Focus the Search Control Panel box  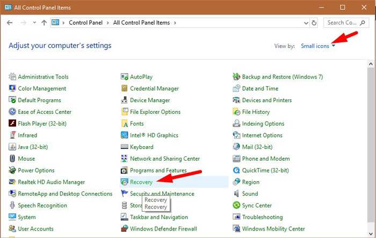[346, 23]
